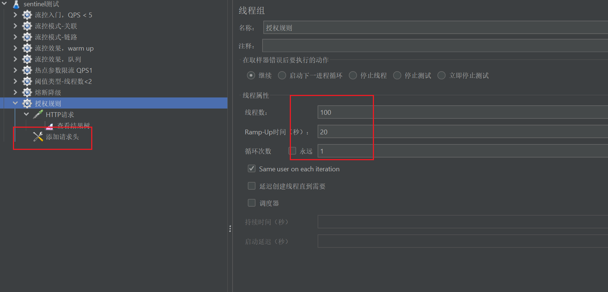
Task: Click the 名称 name field containing 授权规则
Action: pos(436,28)
